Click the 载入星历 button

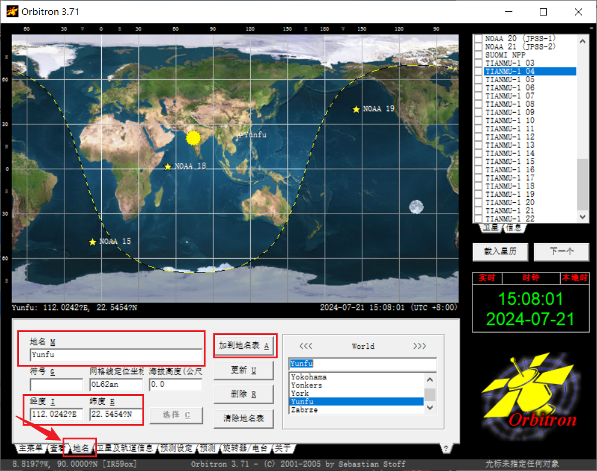pyautogui.click(x=500, y=252)
